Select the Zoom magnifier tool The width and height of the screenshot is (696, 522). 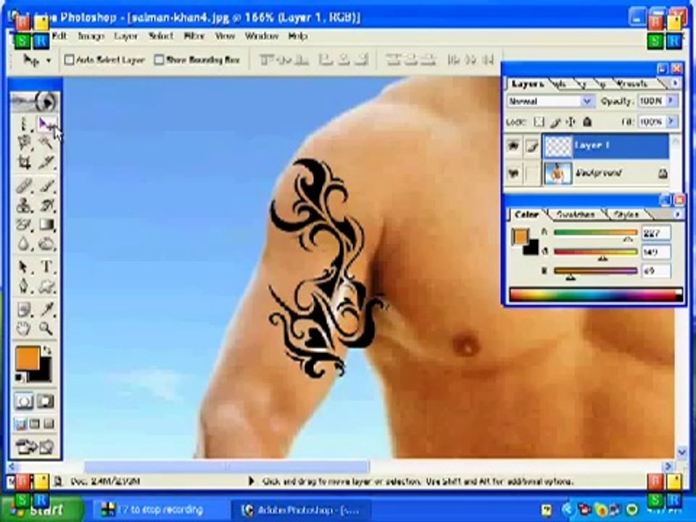46,329
